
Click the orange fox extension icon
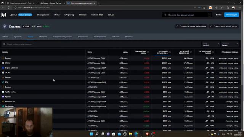coord(210,8)
